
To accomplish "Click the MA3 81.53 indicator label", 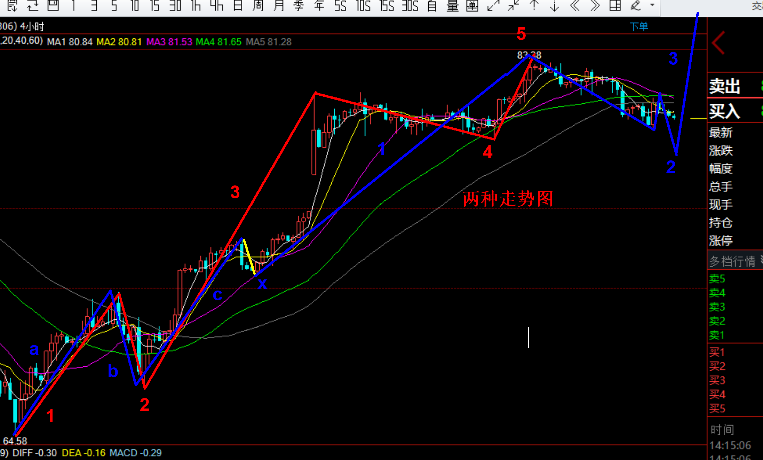I will pyautogui.click(x=169, y=42).
